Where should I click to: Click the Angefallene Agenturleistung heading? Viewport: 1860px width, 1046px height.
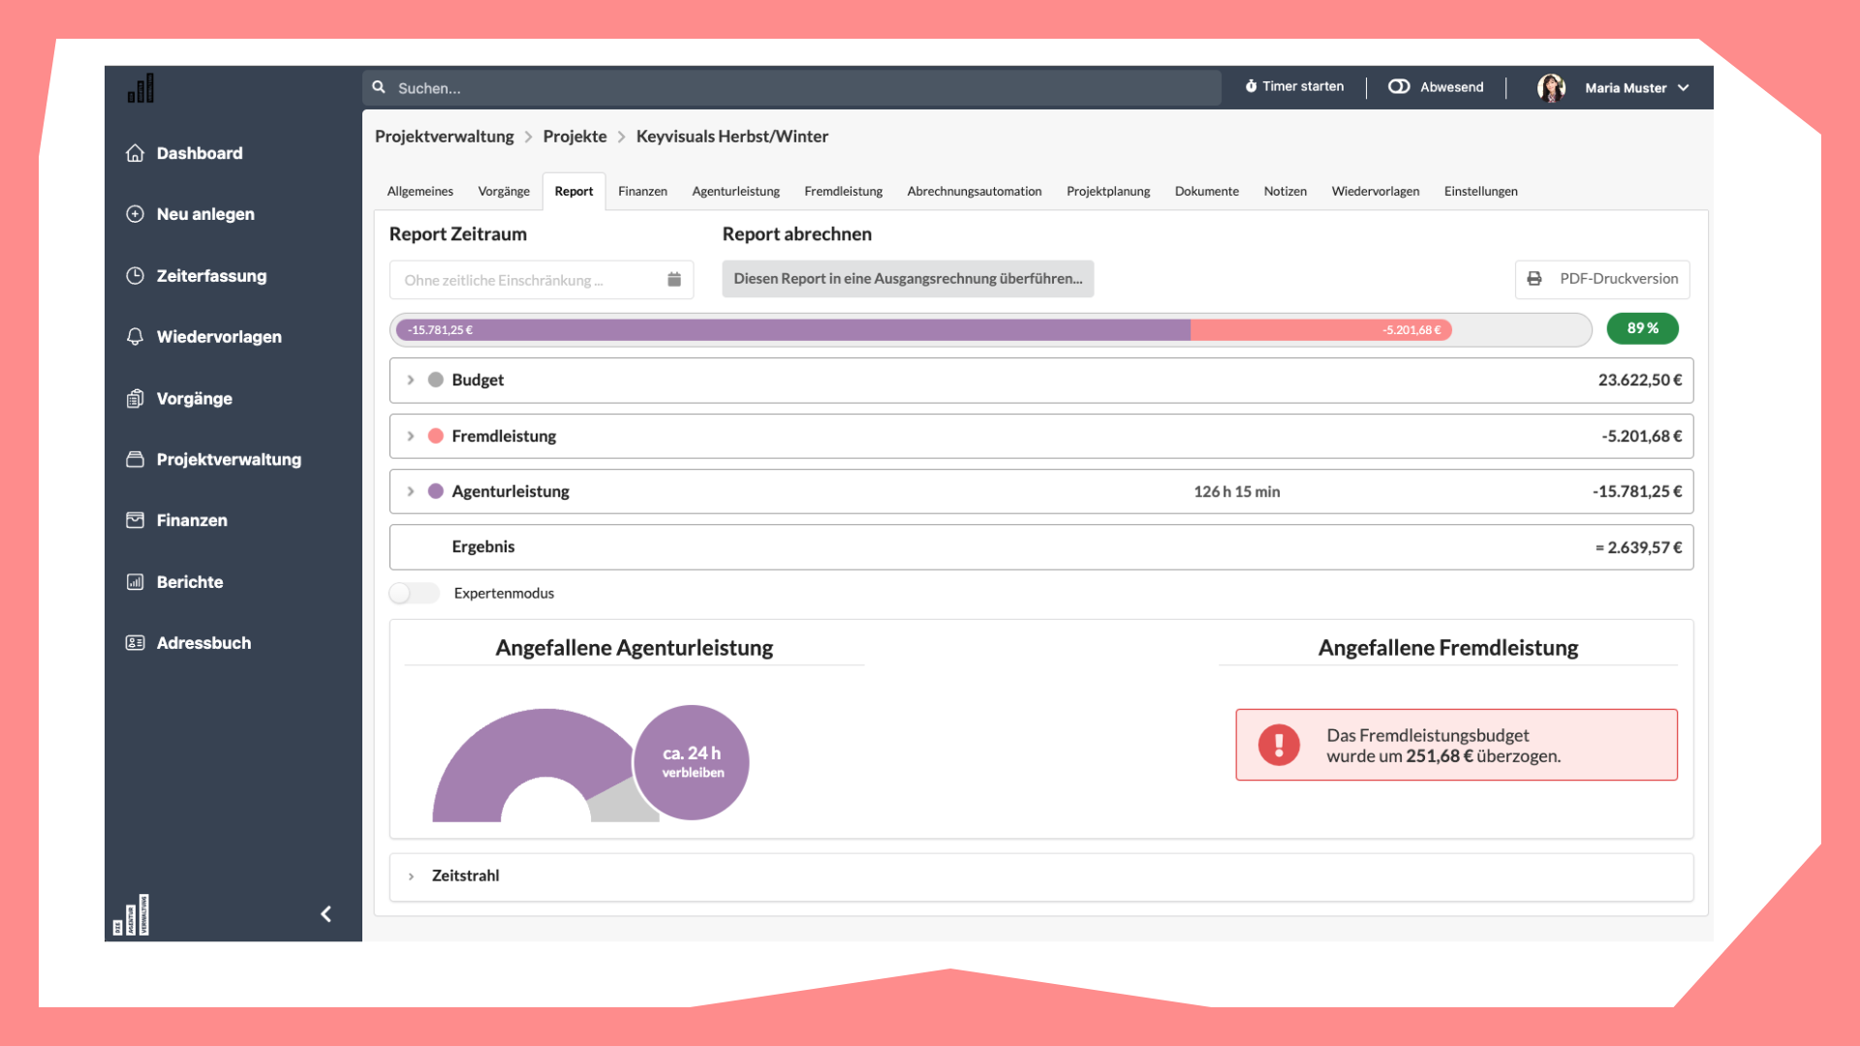[635, 648]
